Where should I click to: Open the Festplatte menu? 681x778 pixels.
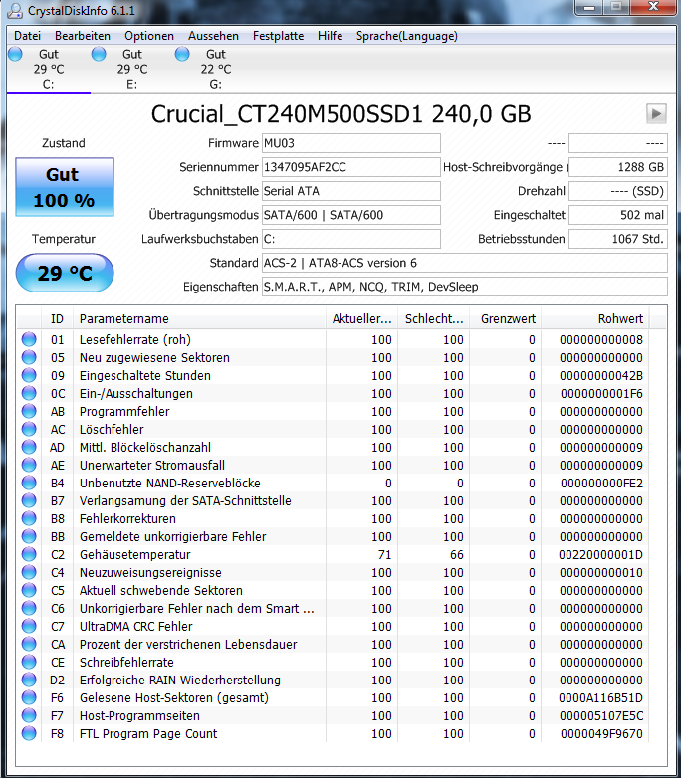pos(278,36)
